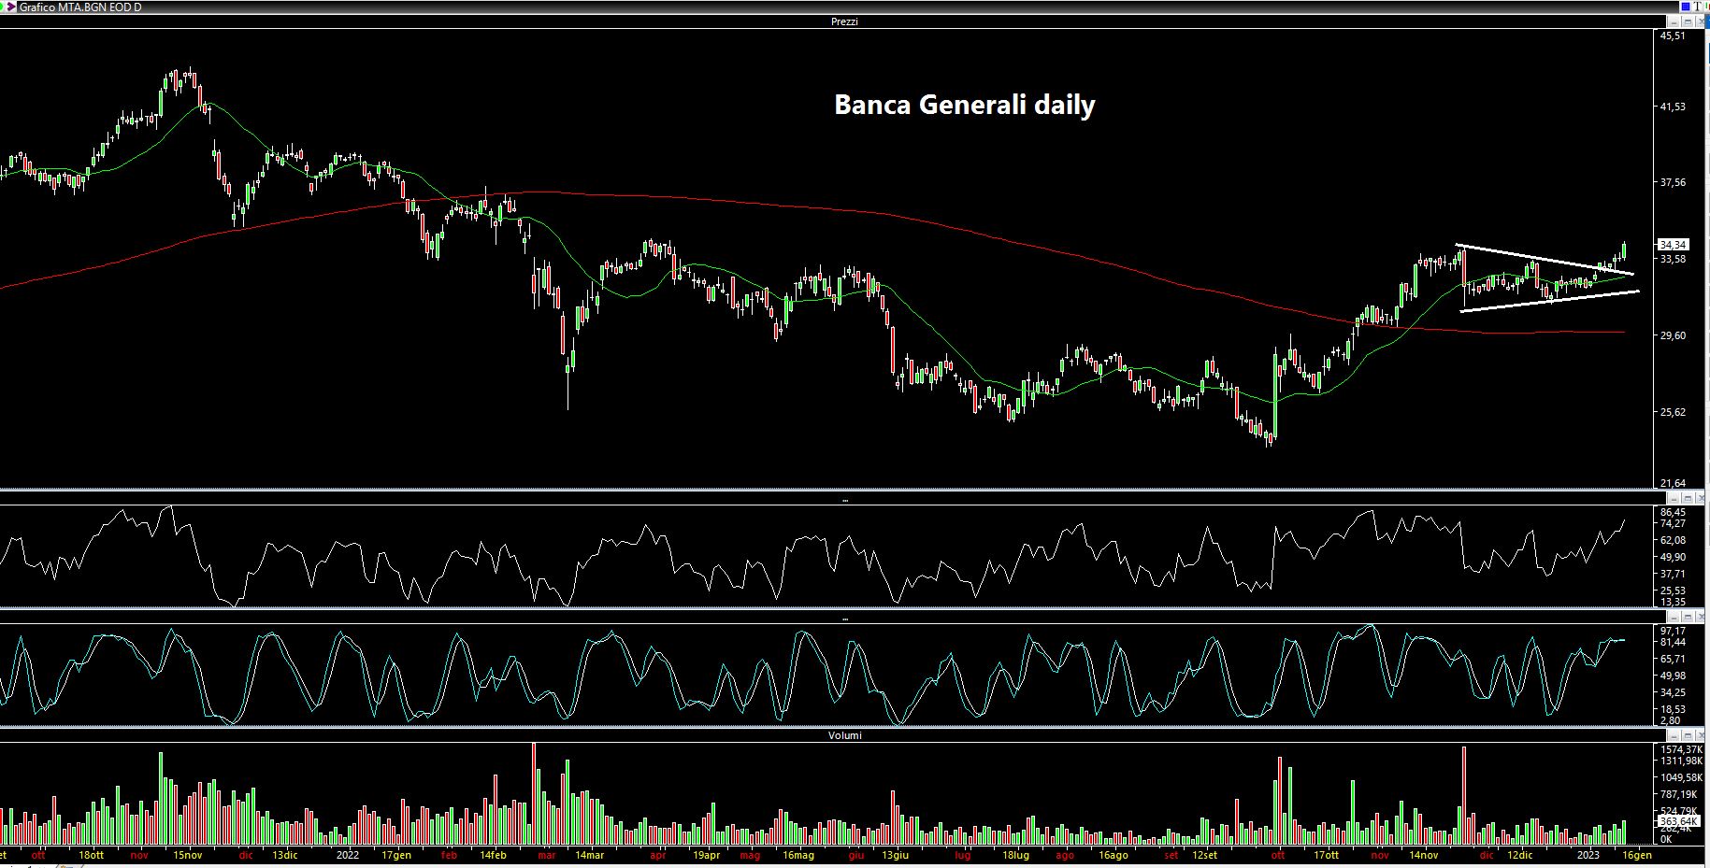The height and width of the screenshot is (868, 1710).
Task: Select the Banca Generali daily text annotation
Action: pyautogui.click(x=964, y=105)
